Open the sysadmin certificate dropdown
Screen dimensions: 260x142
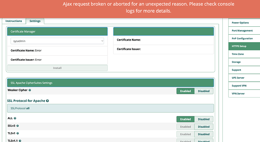point(57,41)
